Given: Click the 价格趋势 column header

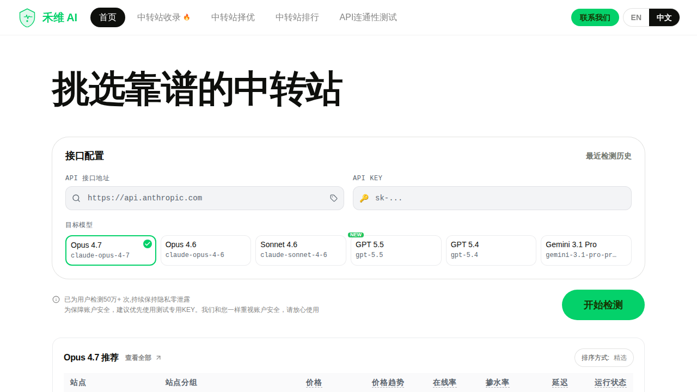Looking at the screenshot, I should 388,383.
